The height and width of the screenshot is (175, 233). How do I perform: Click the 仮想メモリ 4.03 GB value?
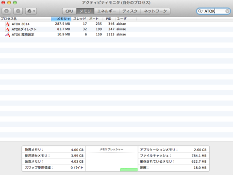pyautogui.click(x=77, y=161)
